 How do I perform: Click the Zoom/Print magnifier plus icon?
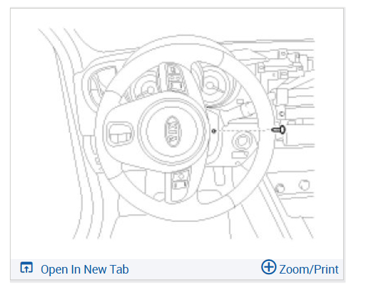(x=268, y=267)
